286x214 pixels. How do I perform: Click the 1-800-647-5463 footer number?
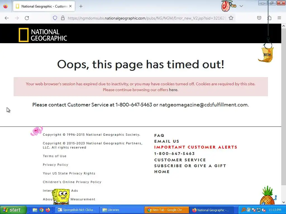point(175,154)
